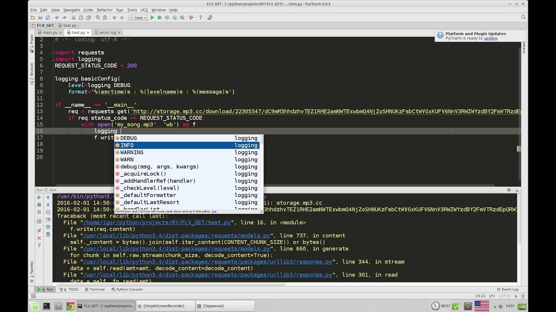The image size is (556, 312).
Task: Click the Undo toolbar arrow
Action: (57, 18)
